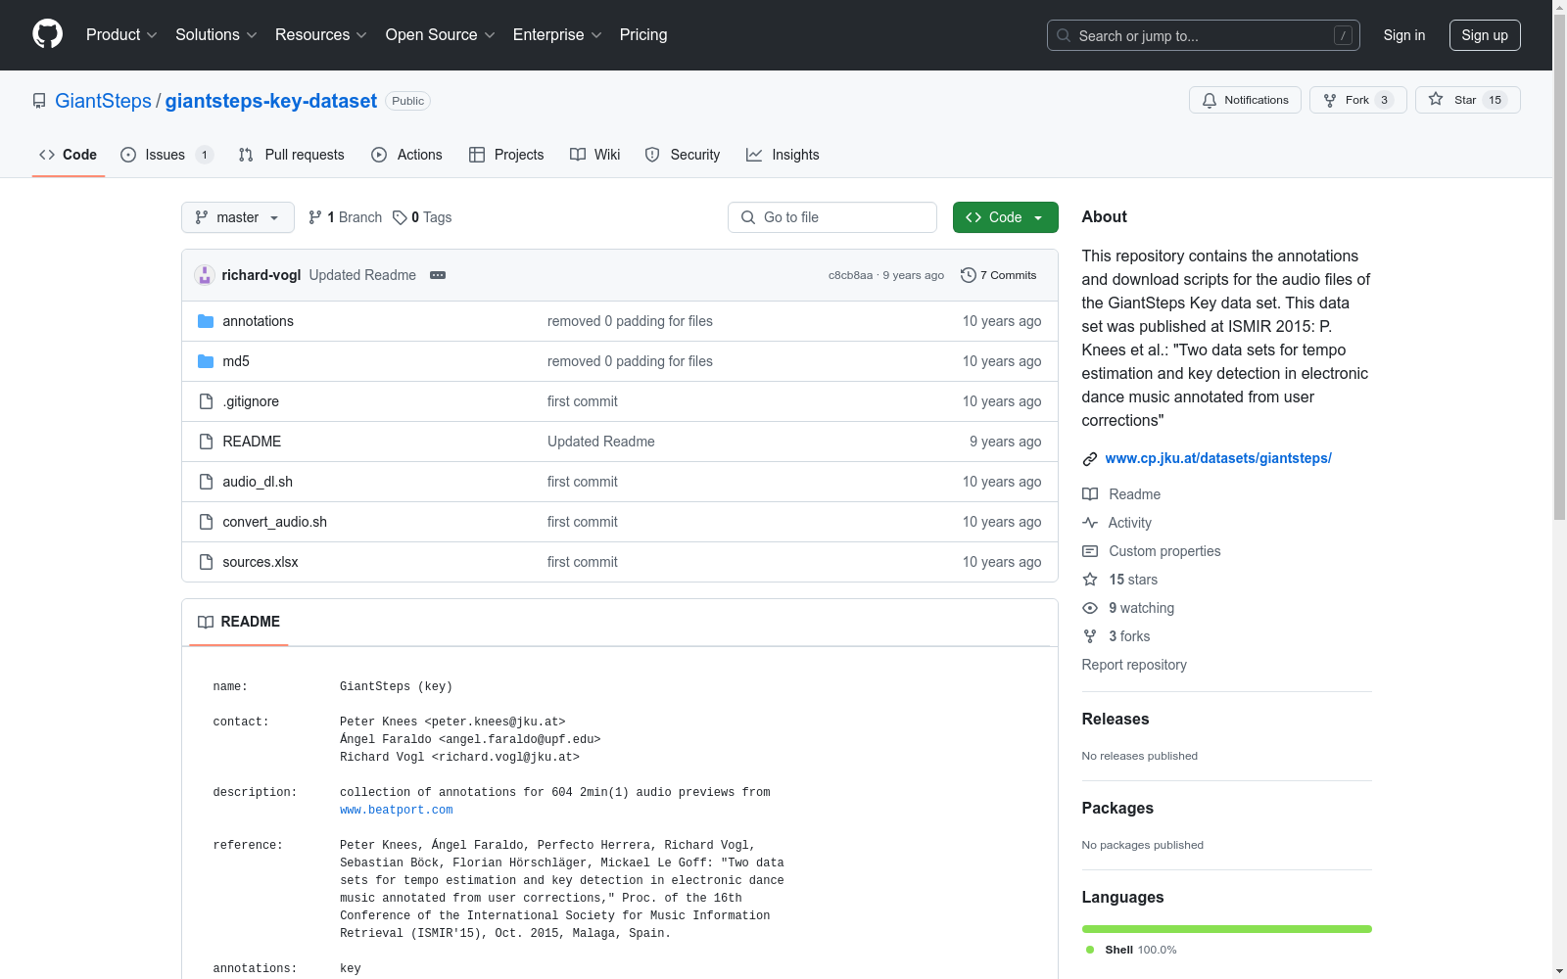The height and width of the screenshot is (979, 1567).
Task: Open the Insights tab
Action: pos(783,155)
